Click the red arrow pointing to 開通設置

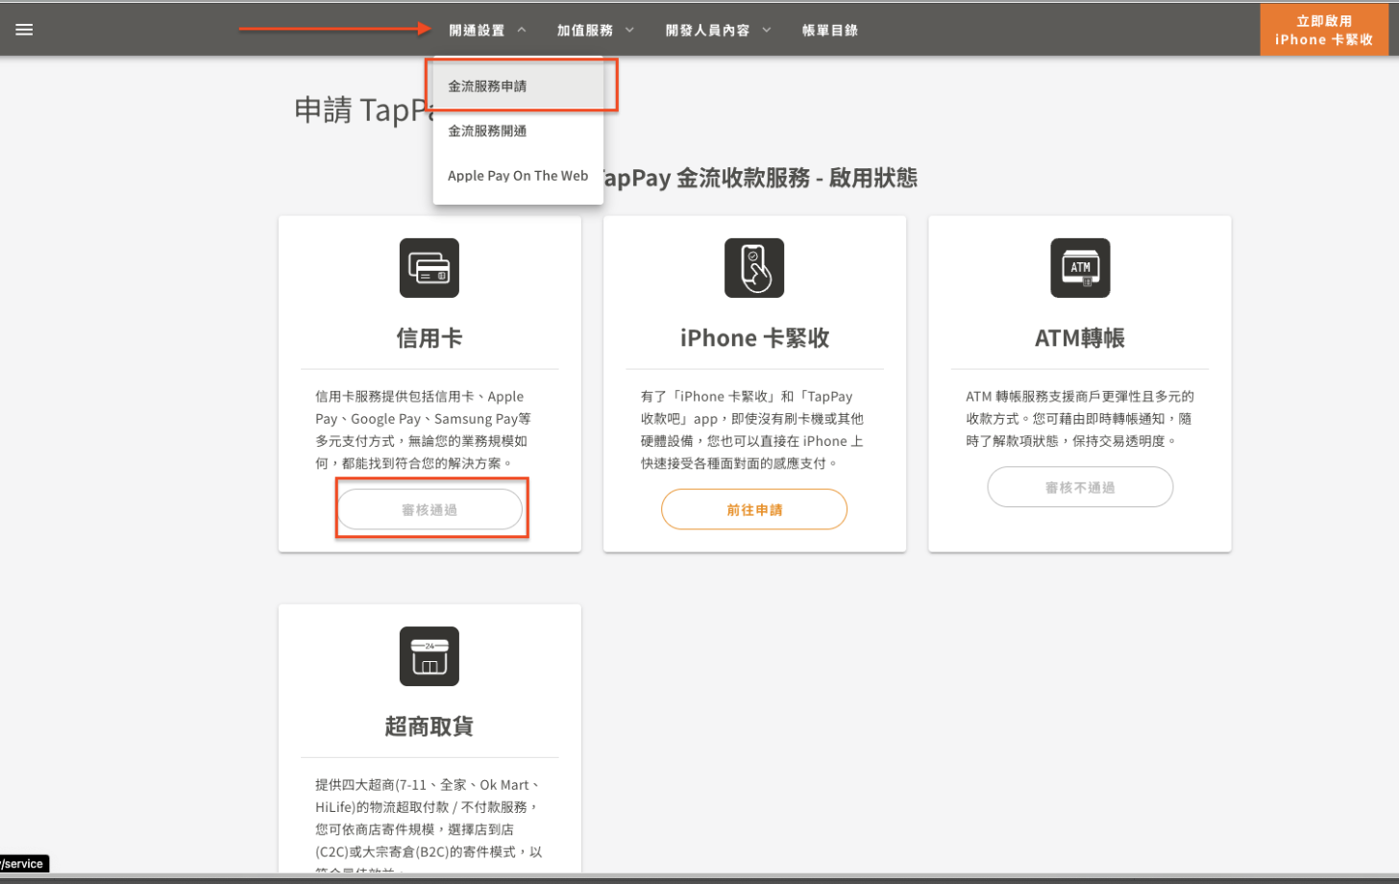tap(336, 29)
